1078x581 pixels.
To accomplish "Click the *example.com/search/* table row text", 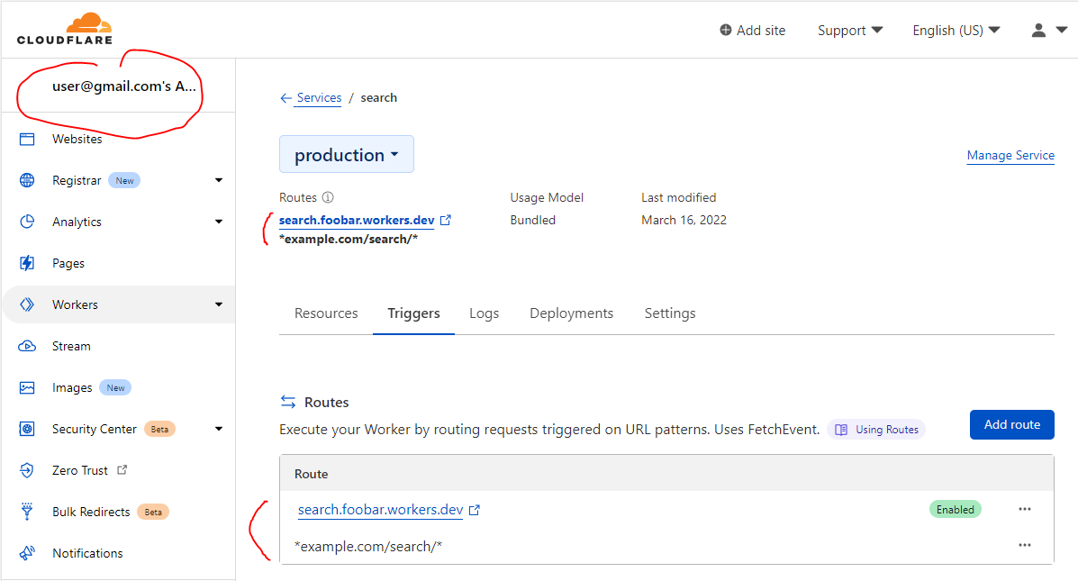I will click(367, 547).
